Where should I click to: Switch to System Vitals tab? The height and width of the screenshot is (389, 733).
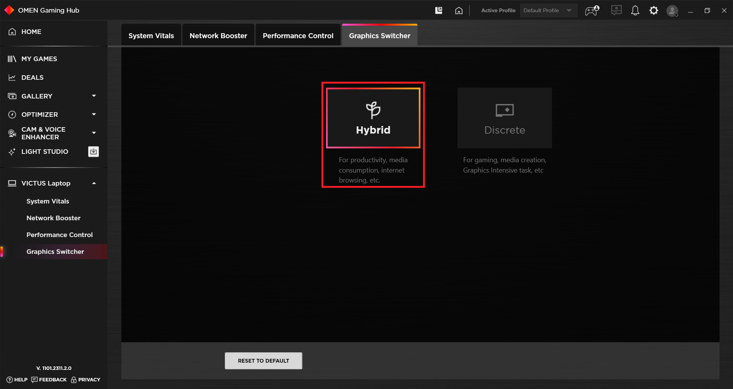coord(151,36)
